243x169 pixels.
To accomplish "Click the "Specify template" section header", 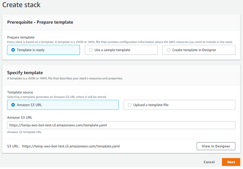I will coord(25,73).
